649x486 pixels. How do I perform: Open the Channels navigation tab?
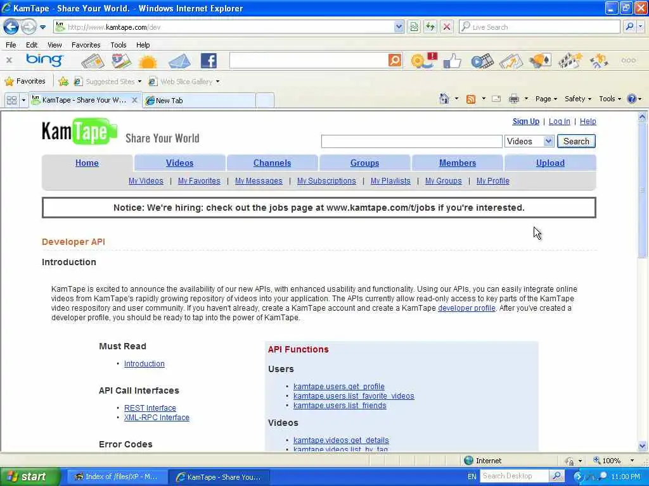(272, 163)
